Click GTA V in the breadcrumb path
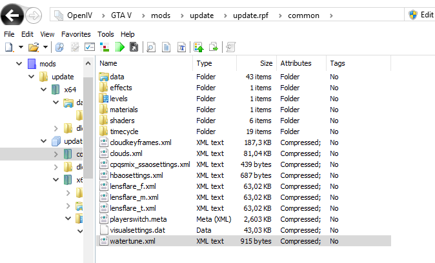 click(121, 15)
